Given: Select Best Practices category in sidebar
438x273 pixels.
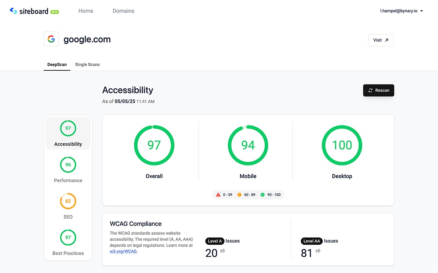Looking at the screenshot, I should [68, 242].
